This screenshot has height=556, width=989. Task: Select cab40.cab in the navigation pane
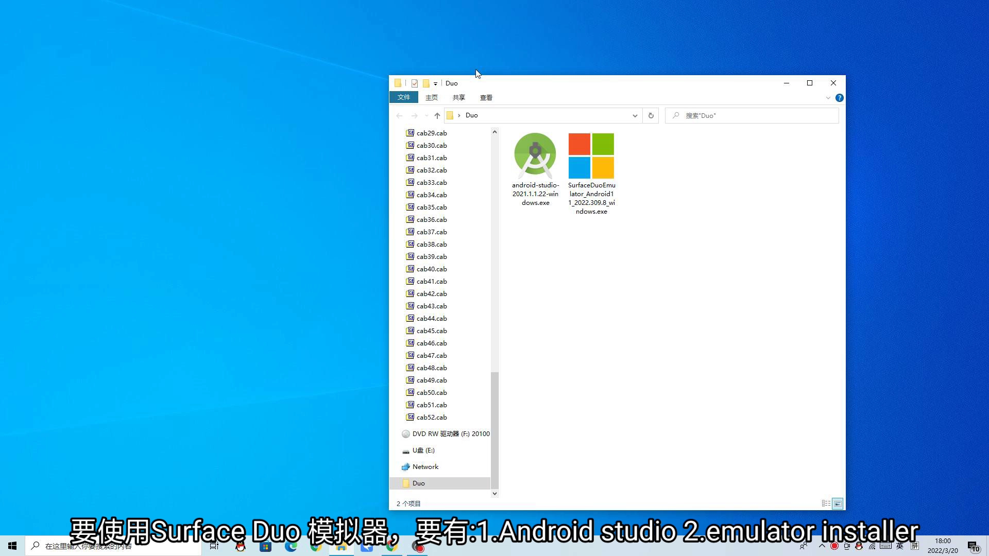coord(432,269)
